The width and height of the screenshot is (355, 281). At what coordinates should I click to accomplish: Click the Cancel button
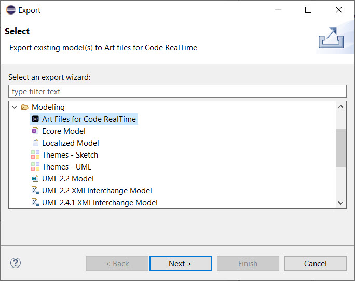coord(316,263)
